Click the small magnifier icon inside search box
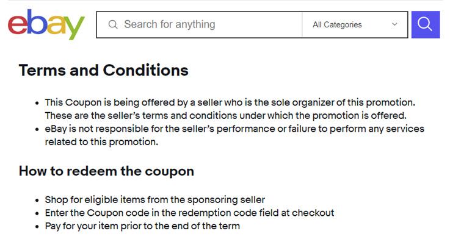This screenshot has height=239, width=450. 113,24
